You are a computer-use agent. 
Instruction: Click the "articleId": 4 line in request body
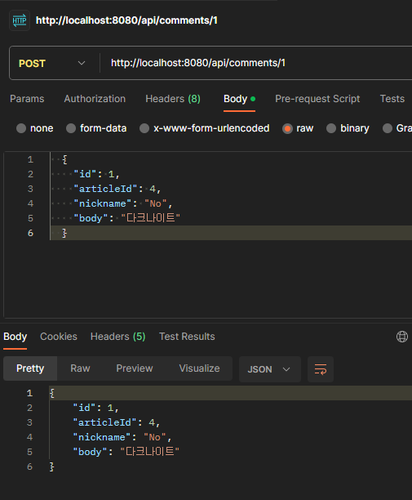tap(117, 189)
